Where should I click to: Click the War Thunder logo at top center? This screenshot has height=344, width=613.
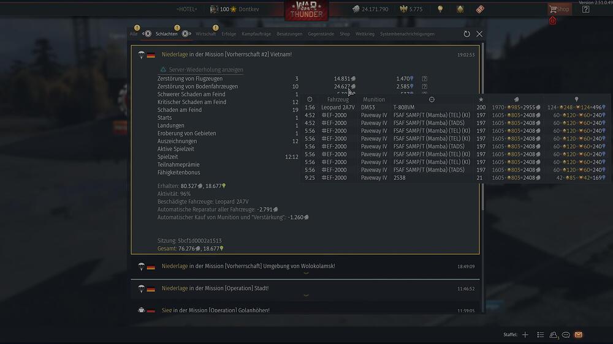[306, 10]
